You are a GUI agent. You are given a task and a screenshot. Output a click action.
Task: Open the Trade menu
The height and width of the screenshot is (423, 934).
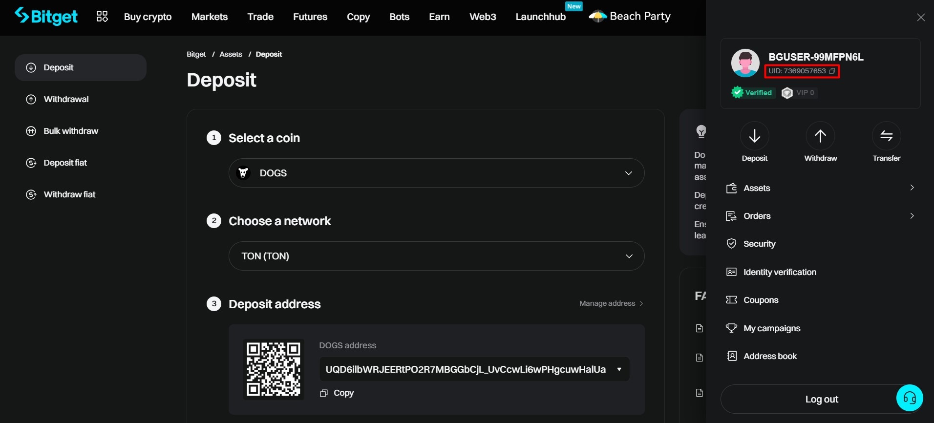coord(260,17)
